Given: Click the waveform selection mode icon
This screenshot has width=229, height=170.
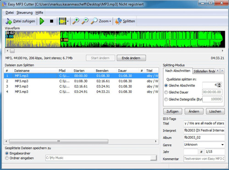Looking at the screenshot, I should pyautogui.click(x=62, y=21).
